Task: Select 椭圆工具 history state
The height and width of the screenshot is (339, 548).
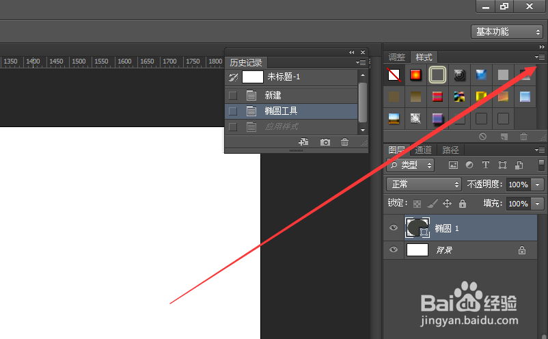Action: pos(291,111)
